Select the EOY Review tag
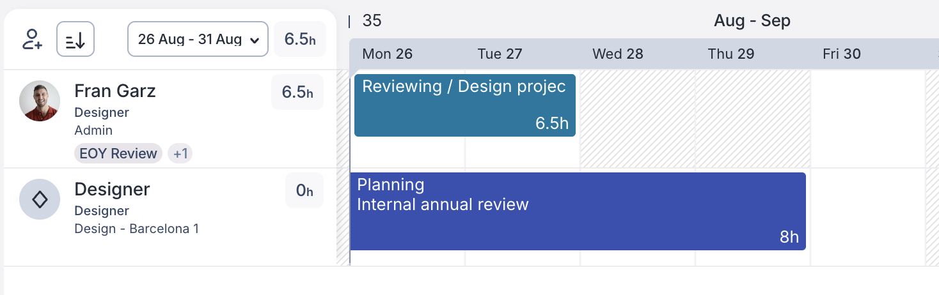Image resolution: width=939 pixels, height=295 pixels. pos(118,153)
